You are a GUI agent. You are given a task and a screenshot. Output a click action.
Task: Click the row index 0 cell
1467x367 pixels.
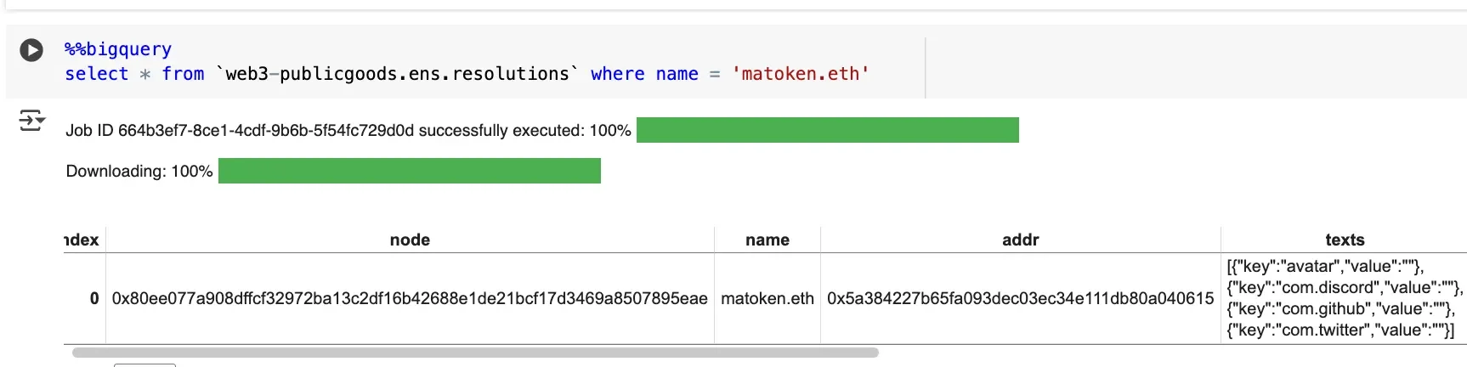click(93, 299)
